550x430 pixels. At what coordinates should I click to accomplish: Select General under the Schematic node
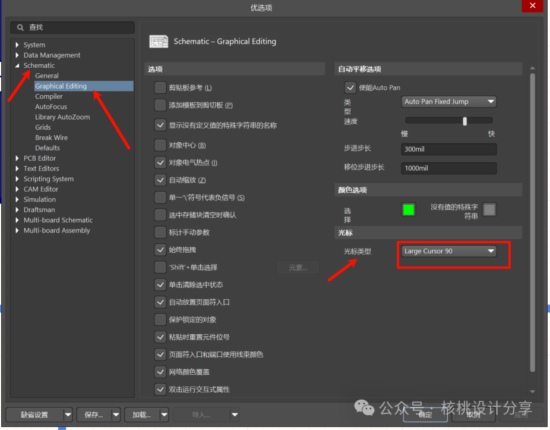pos(47,76)
